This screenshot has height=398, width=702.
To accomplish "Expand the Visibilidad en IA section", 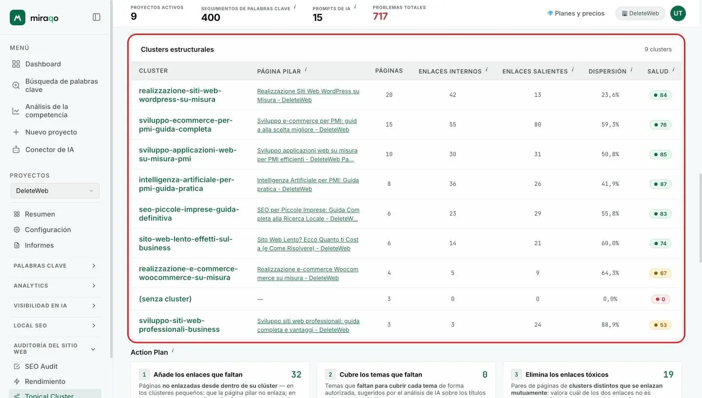I will [x=55, y=306].
